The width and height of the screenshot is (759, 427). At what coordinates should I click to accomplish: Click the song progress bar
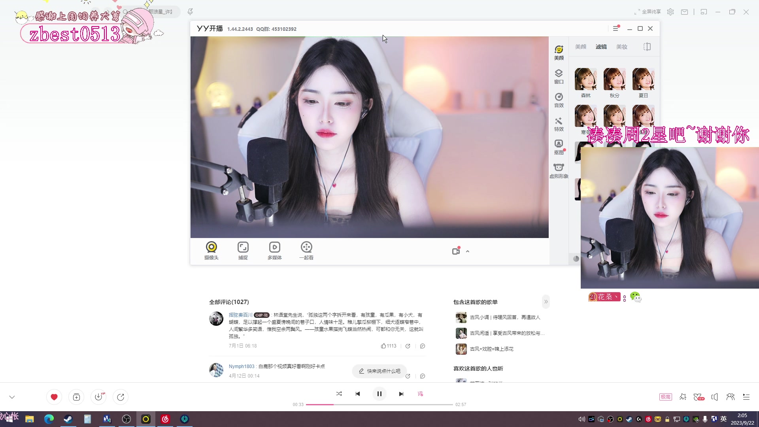pyautogui.click(x=379, y=404)
